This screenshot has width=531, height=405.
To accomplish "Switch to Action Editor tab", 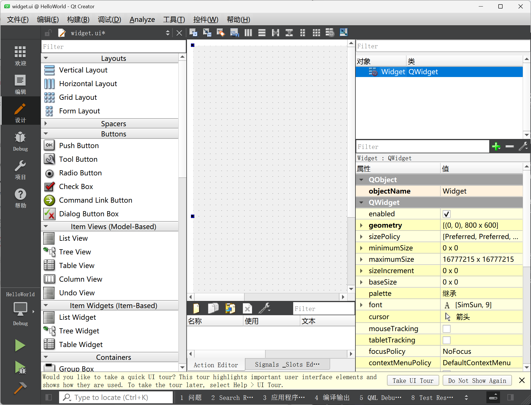I will 216,365.
